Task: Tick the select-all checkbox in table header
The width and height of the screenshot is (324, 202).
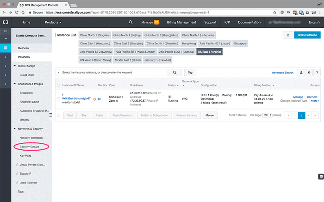Action: click(x=58, y=85)
